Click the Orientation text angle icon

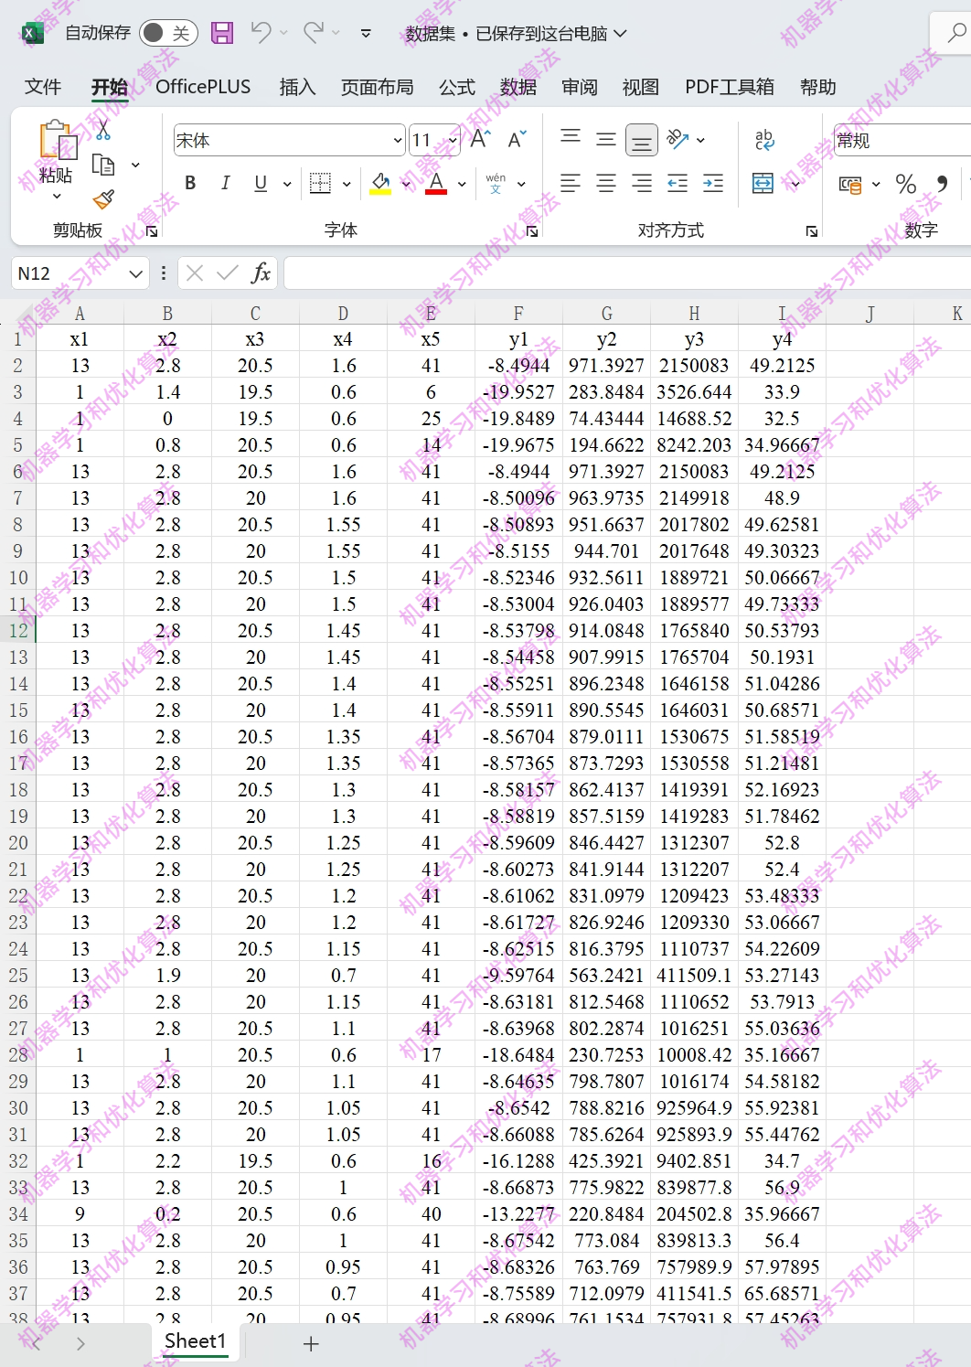(x=678, y=139)
